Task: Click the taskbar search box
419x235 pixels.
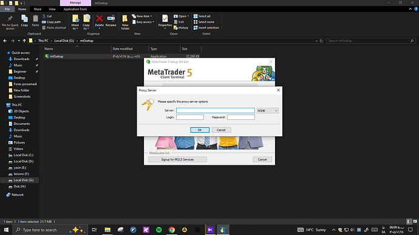Action: (x=50, y=230)
